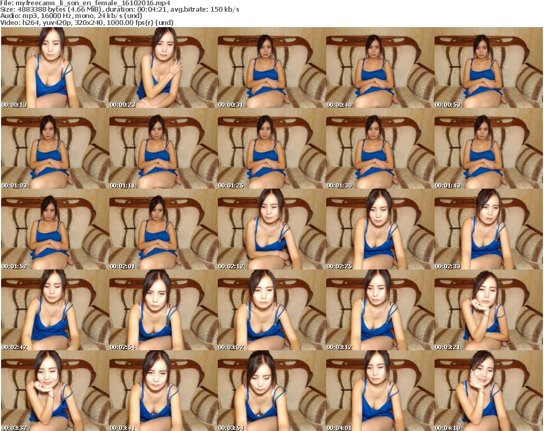Click the thumbnail stamped 00:00:31

click(x=271, y=67)
